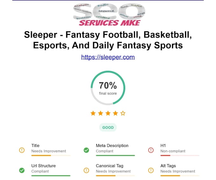Click the Title warning status icon
The image size is (216, 180).
tap(22, 150)
